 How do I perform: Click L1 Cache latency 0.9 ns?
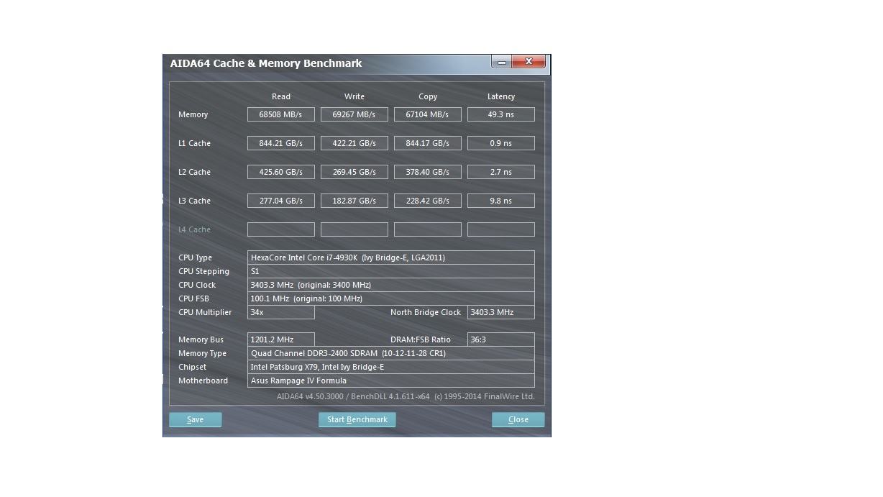pyautogui.click(x=501, y=143)
